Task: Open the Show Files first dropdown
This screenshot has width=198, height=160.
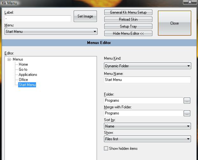Action: 147,139
